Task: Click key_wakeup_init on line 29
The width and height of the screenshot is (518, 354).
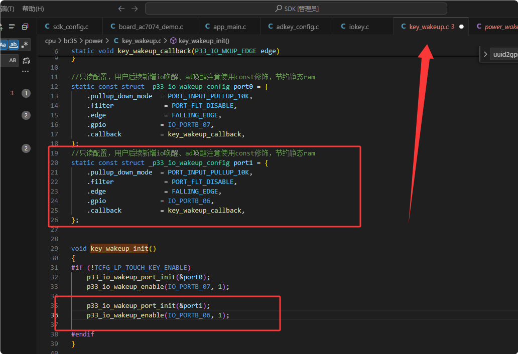Action: pyautogui.click(x=119, y=248)
